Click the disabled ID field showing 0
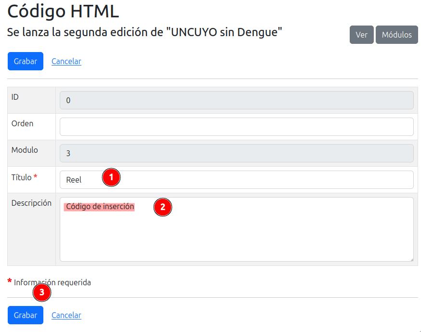The width and height of the screenshot is (421, 332). [x=236, y=100]
